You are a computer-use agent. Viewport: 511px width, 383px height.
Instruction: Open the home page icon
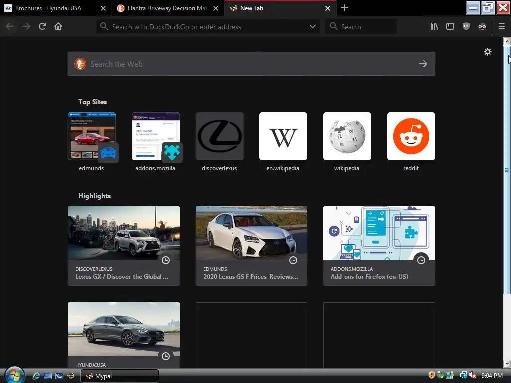click(58, 27)
